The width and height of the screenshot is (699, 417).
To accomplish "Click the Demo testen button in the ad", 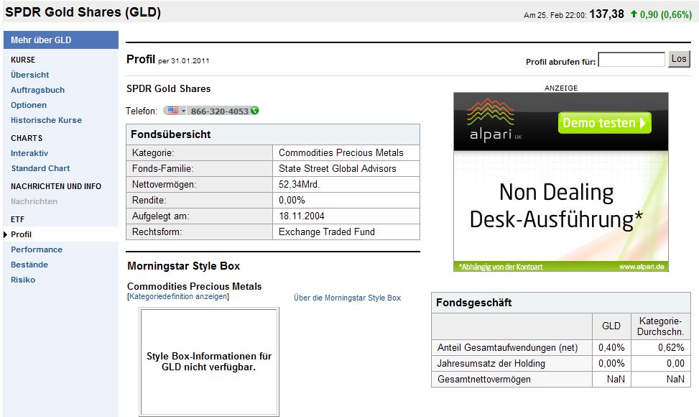I will pos(604,123).
